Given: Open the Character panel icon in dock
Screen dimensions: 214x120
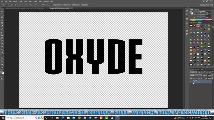Looking at the screenshot, I should pyautogui.click(x=187, y=23).
